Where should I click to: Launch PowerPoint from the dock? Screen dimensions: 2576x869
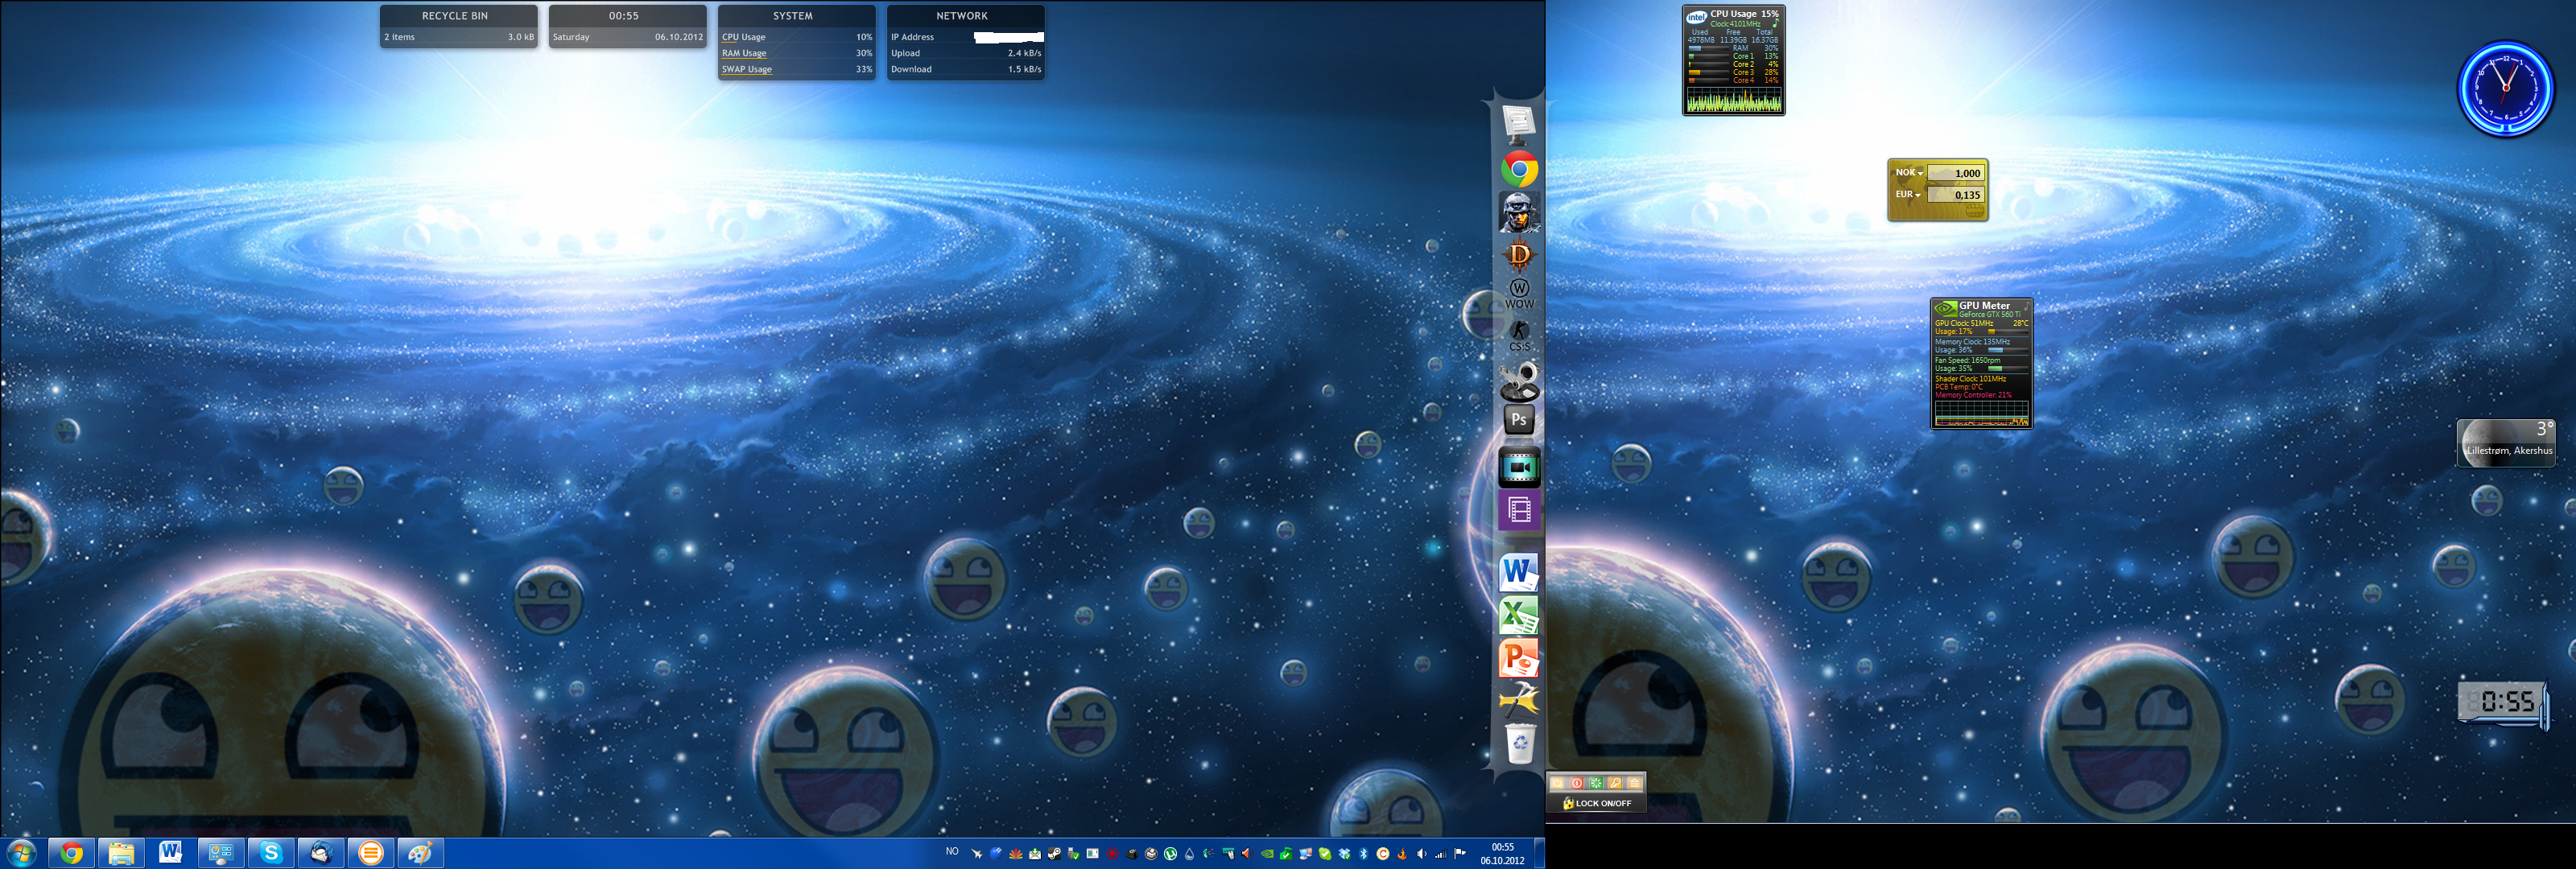pos(1519,657)
